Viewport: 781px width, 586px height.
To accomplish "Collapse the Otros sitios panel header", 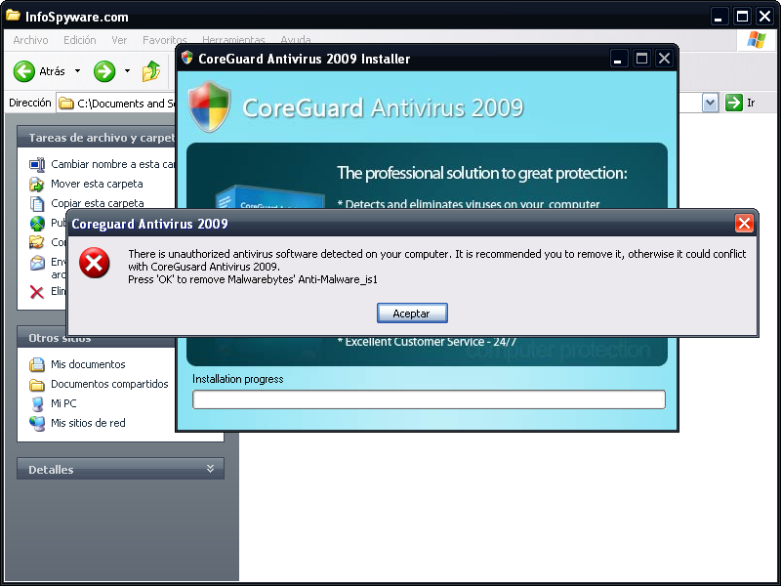I will point(97,338).
